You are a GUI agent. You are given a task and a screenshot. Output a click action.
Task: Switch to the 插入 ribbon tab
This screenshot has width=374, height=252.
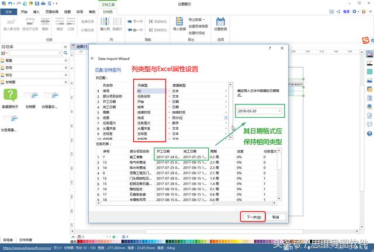pos(36,12)
